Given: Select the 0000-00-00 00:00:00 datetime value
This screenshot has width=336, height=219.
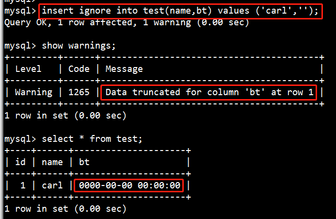Looking at the screenshot, I should tap(129, 185).
